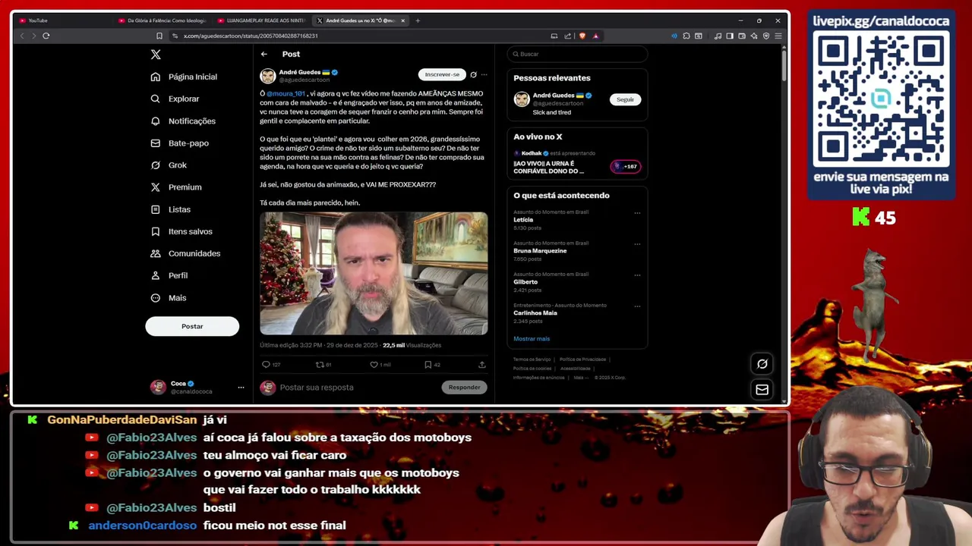Click André Guedes avatar on the post

click(267, 76)
